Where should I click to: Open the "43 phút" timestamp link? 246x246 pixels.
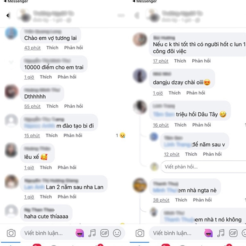[x=32, y=48]
